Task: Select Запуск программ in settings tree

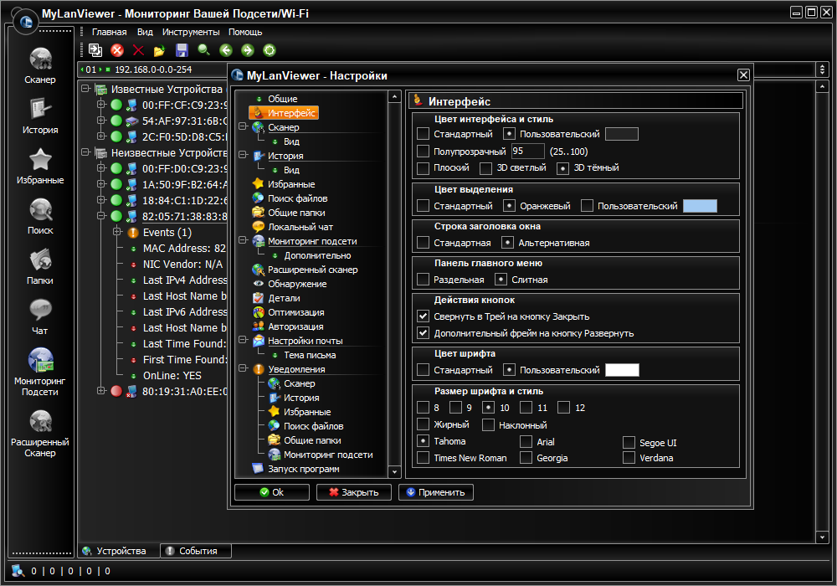Action: [x=303, y=469]
